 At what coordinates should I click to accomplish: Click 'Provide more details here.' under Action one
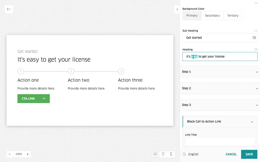pyautogui.click(x=36, y=88)
